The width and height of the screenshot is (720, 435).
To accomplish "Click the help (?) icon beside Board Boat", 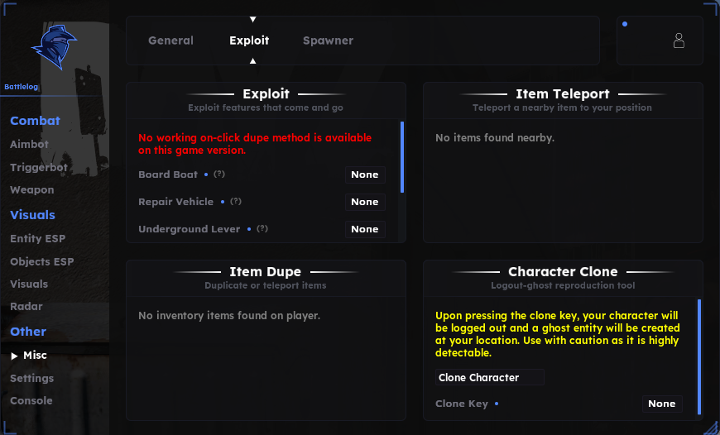I will [219, 174].
